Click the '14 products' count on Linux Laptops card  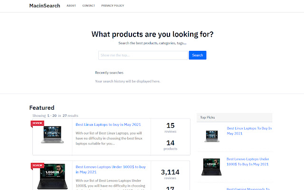click(x=171, y=145)
